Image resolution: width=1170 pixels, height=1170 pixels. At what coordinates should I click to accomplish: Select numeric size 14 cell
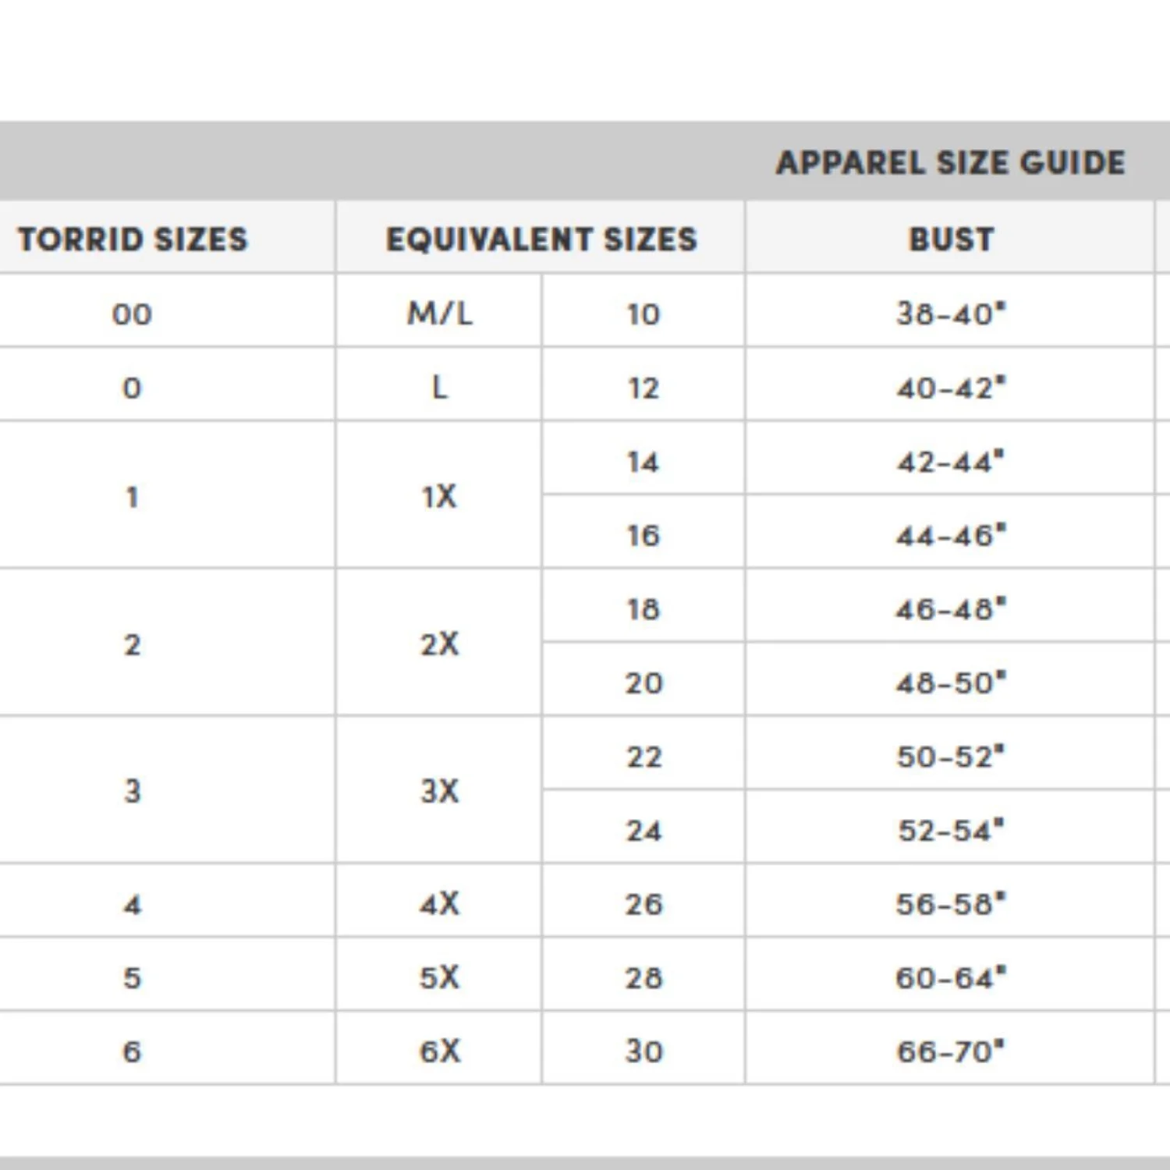[x=643, y=462]
